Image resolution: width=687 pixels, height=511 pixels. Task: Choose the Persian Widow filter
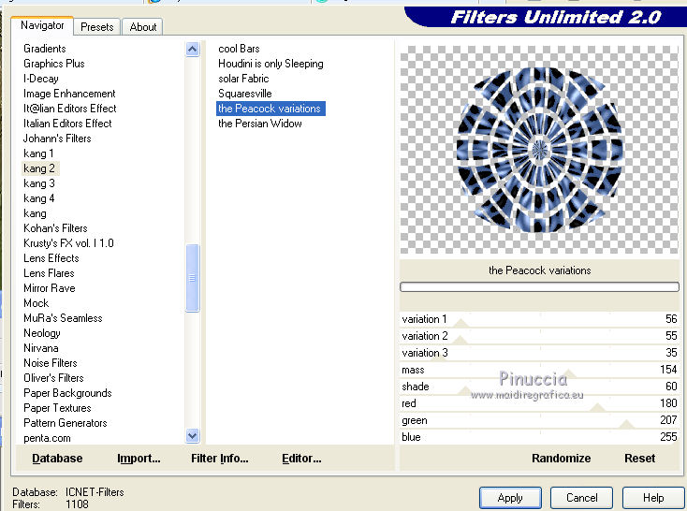tap(260, 124)
